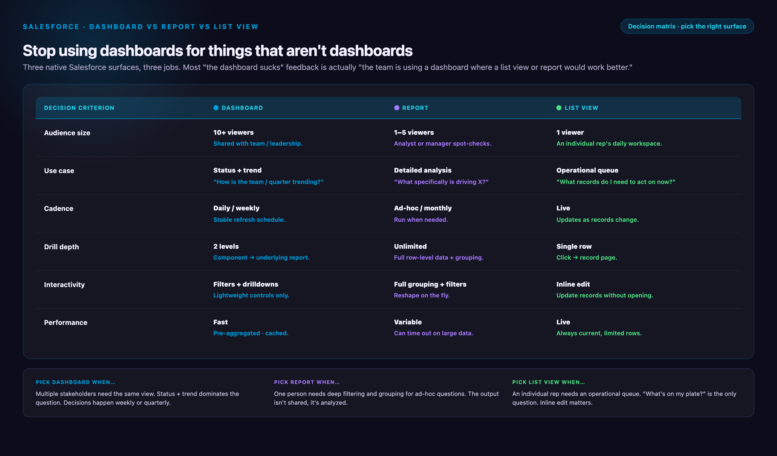Click the quote "What records do I need to act on now?"

pos(616,182)
